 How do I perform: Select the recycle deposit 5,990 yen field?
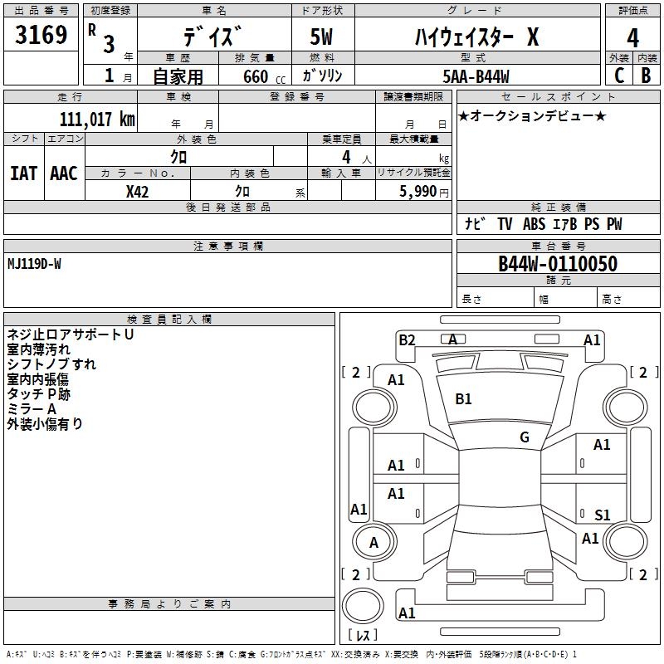coord(413,191)
